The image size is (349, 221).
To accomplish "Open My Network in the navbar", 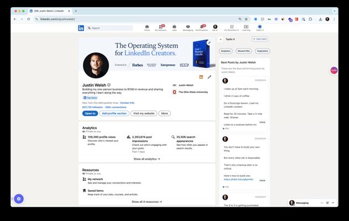I will click(x=160, y=27).
